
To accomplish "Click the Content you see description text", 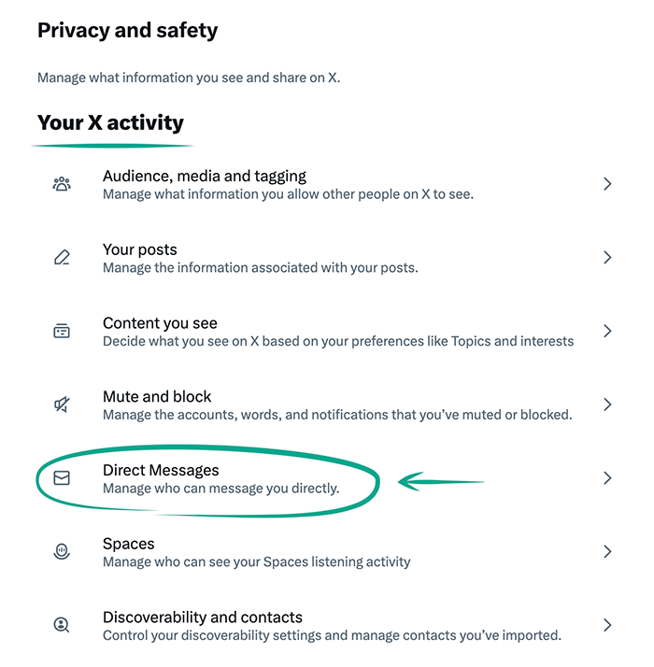I will (337, 341).
